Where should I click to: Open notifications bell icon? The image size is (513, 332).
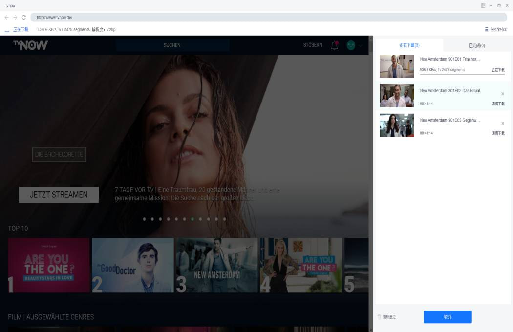[x=334, y=45]
